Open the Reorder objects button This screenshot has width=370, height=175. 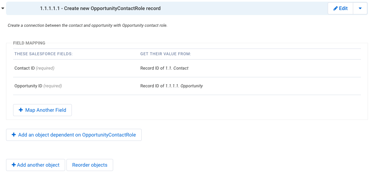90,165
